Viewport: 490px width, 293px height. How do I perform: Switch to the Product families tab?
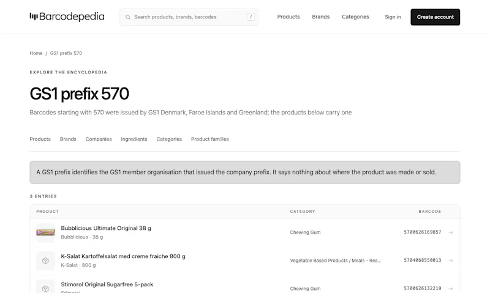pyautogui.click(x=210, y=139)
